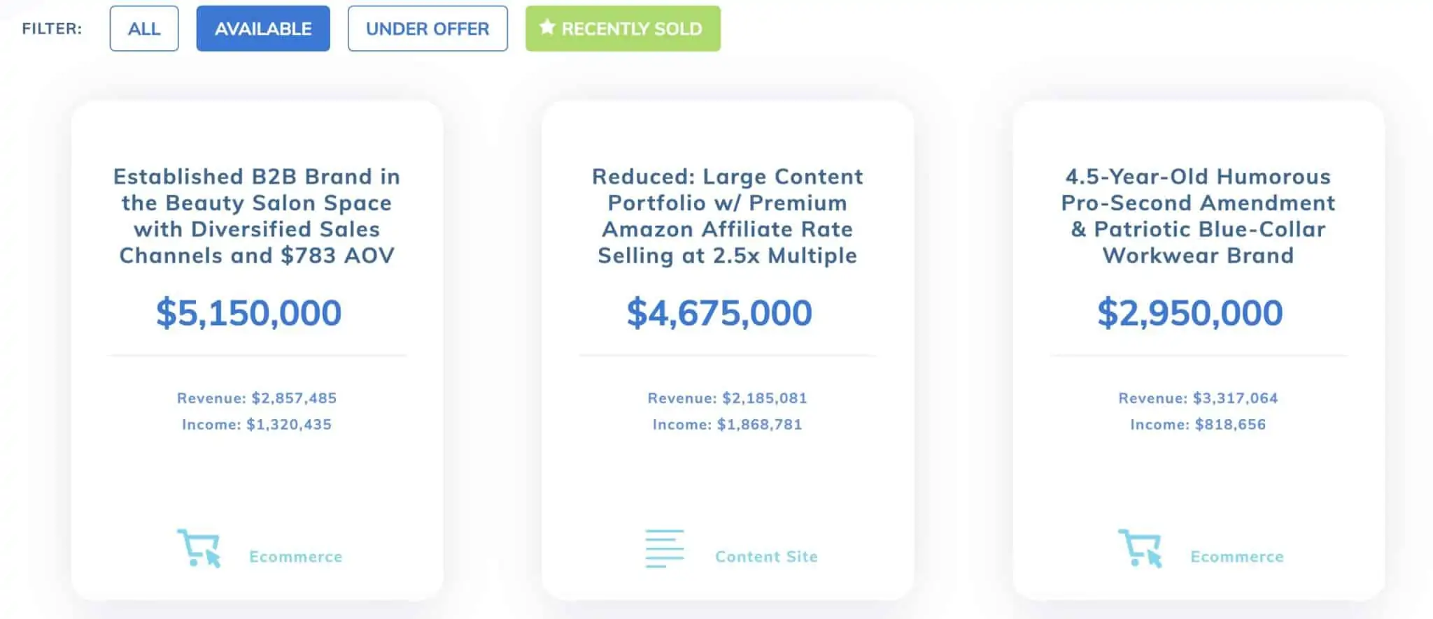
Task: Click the Ecommerce label on the Workwear card
Action: pyautogui.click(x=1237, y=557)
